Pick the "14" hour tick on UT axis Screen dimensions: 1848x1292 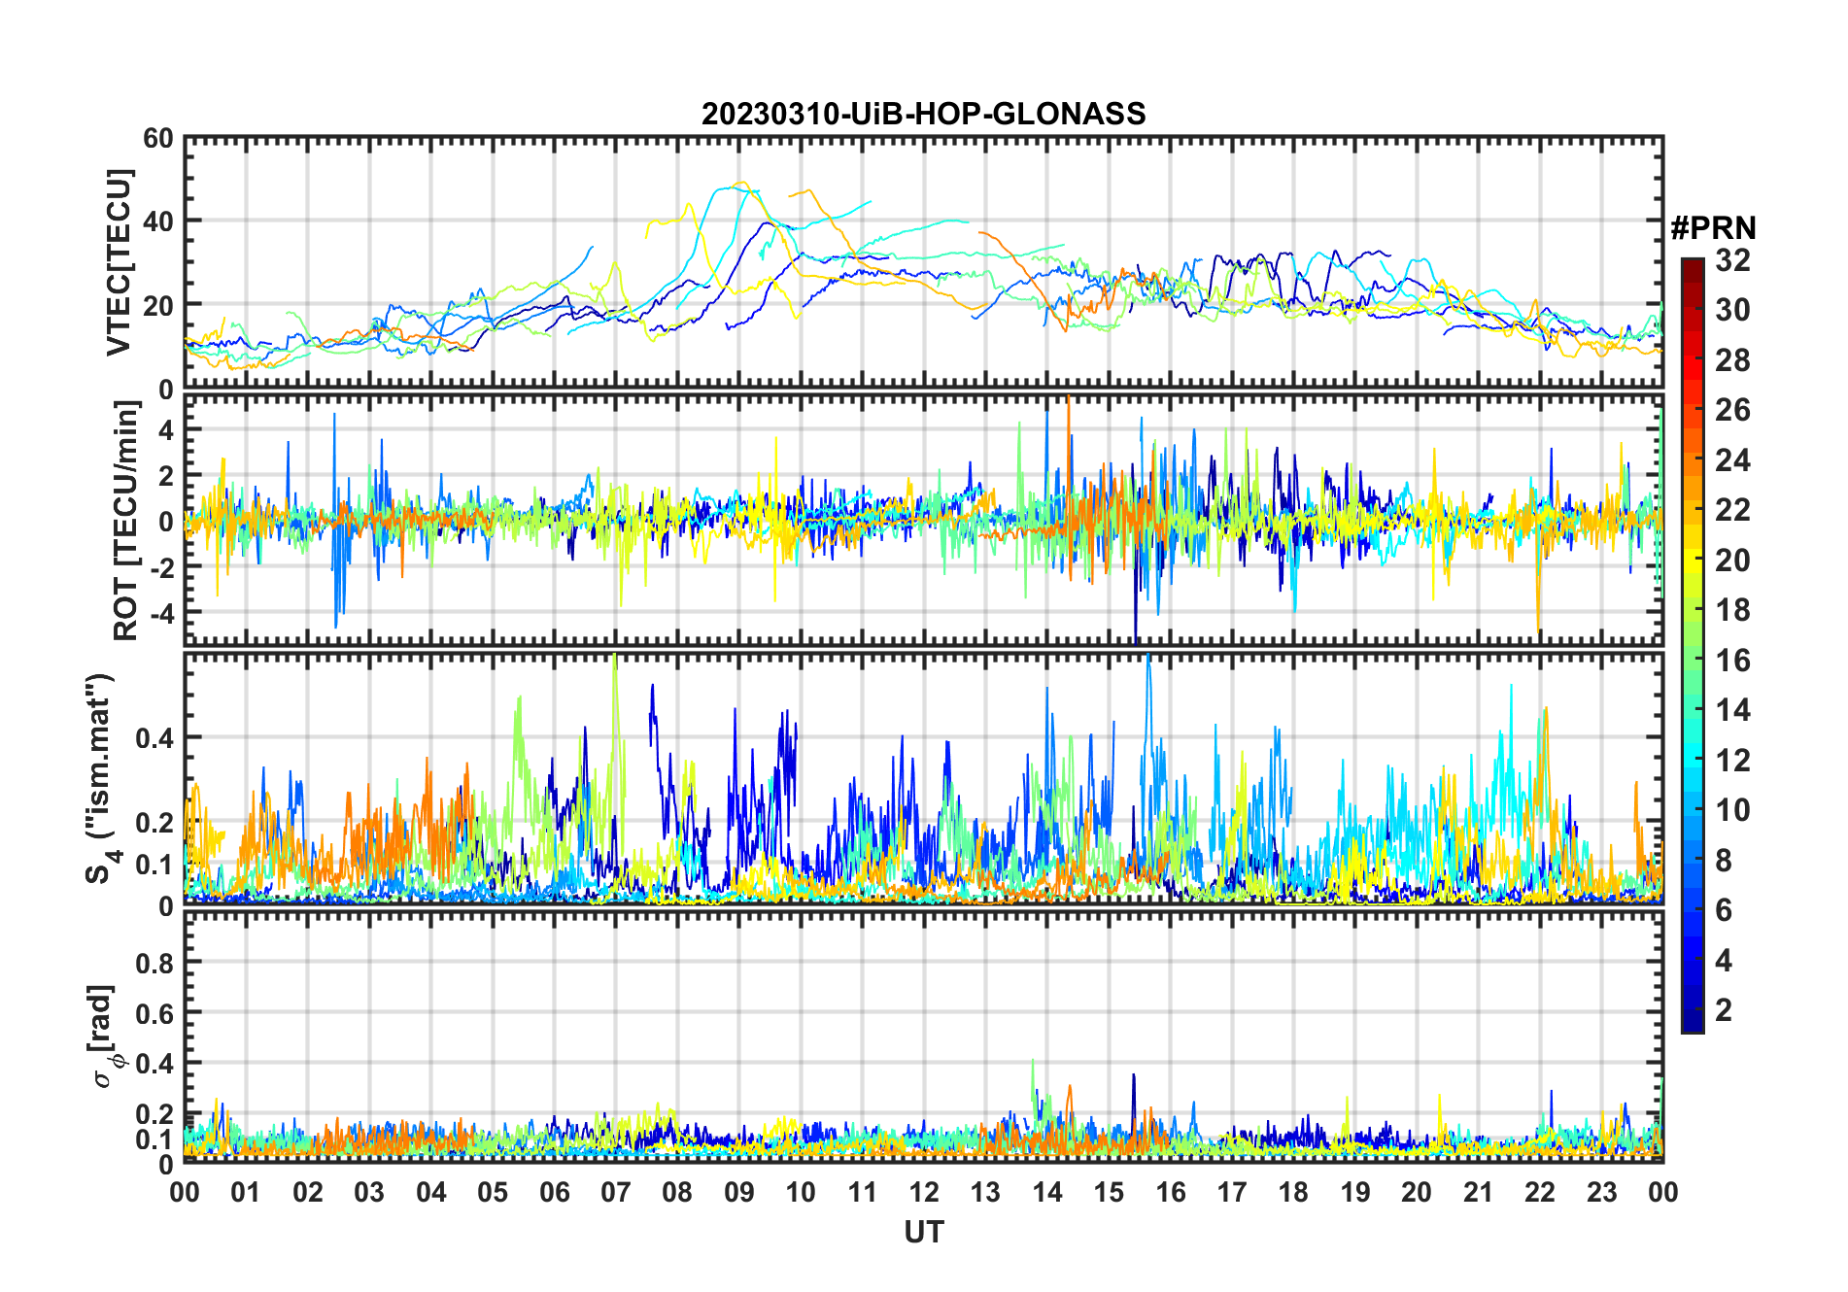click(1046, 1192)
